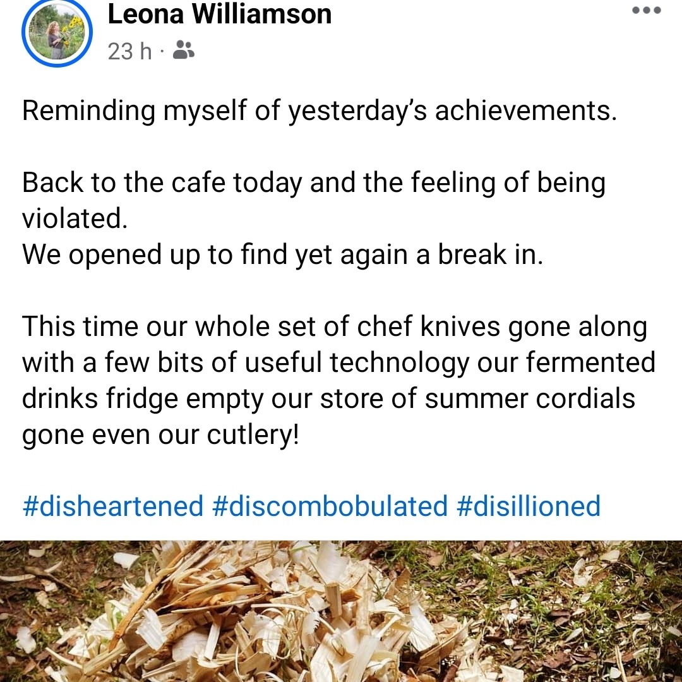Open Leona Williamson's profile picture
The height and width of the screenshot is (682, 682).
57,32
